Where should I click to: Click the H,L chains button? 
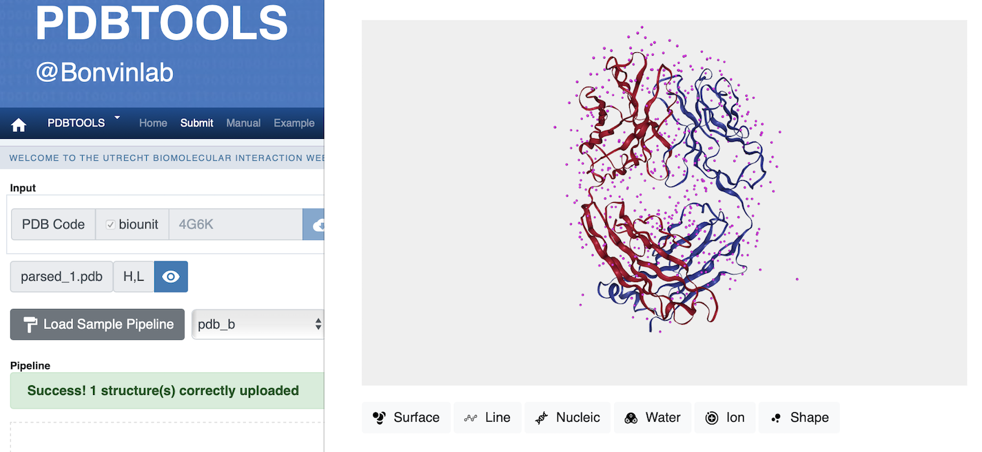[x=134, y=277]
